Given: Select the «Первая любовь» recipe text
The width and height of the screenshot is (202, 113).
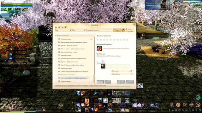Looking at the screenshot, I should tap(66, 39).
